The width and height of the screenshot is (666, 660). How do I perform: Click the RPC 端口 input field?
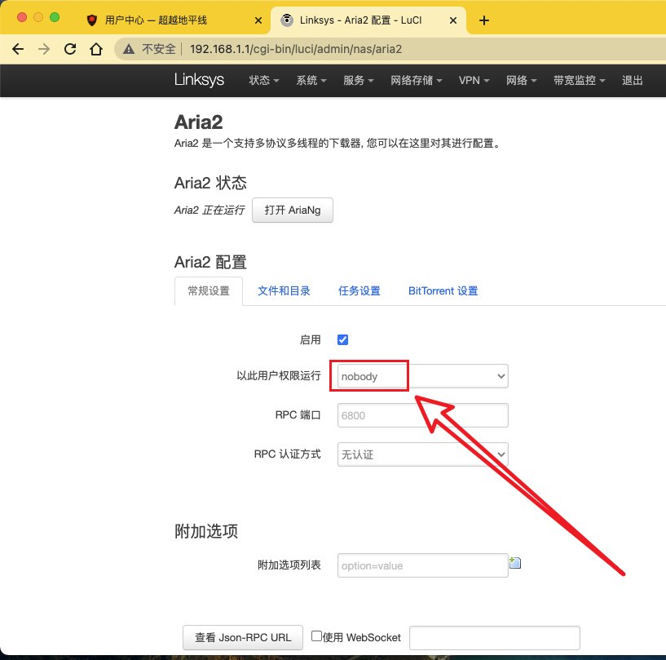point(422,415)
